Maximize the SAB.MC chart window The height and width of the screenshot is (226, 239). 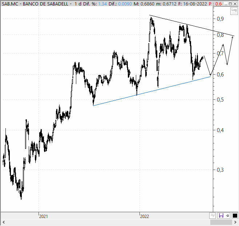point(230,4)
